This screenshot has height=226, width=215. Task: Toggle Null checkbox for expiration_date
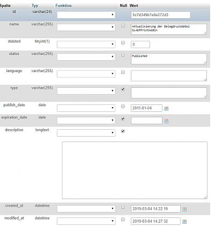tap(123, 118)
